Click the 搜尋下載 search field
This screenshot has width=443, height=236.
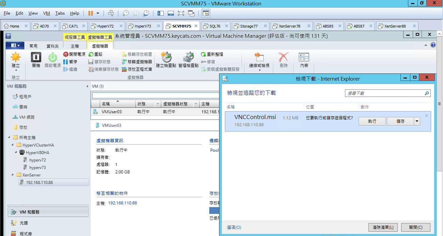[388, 93]
